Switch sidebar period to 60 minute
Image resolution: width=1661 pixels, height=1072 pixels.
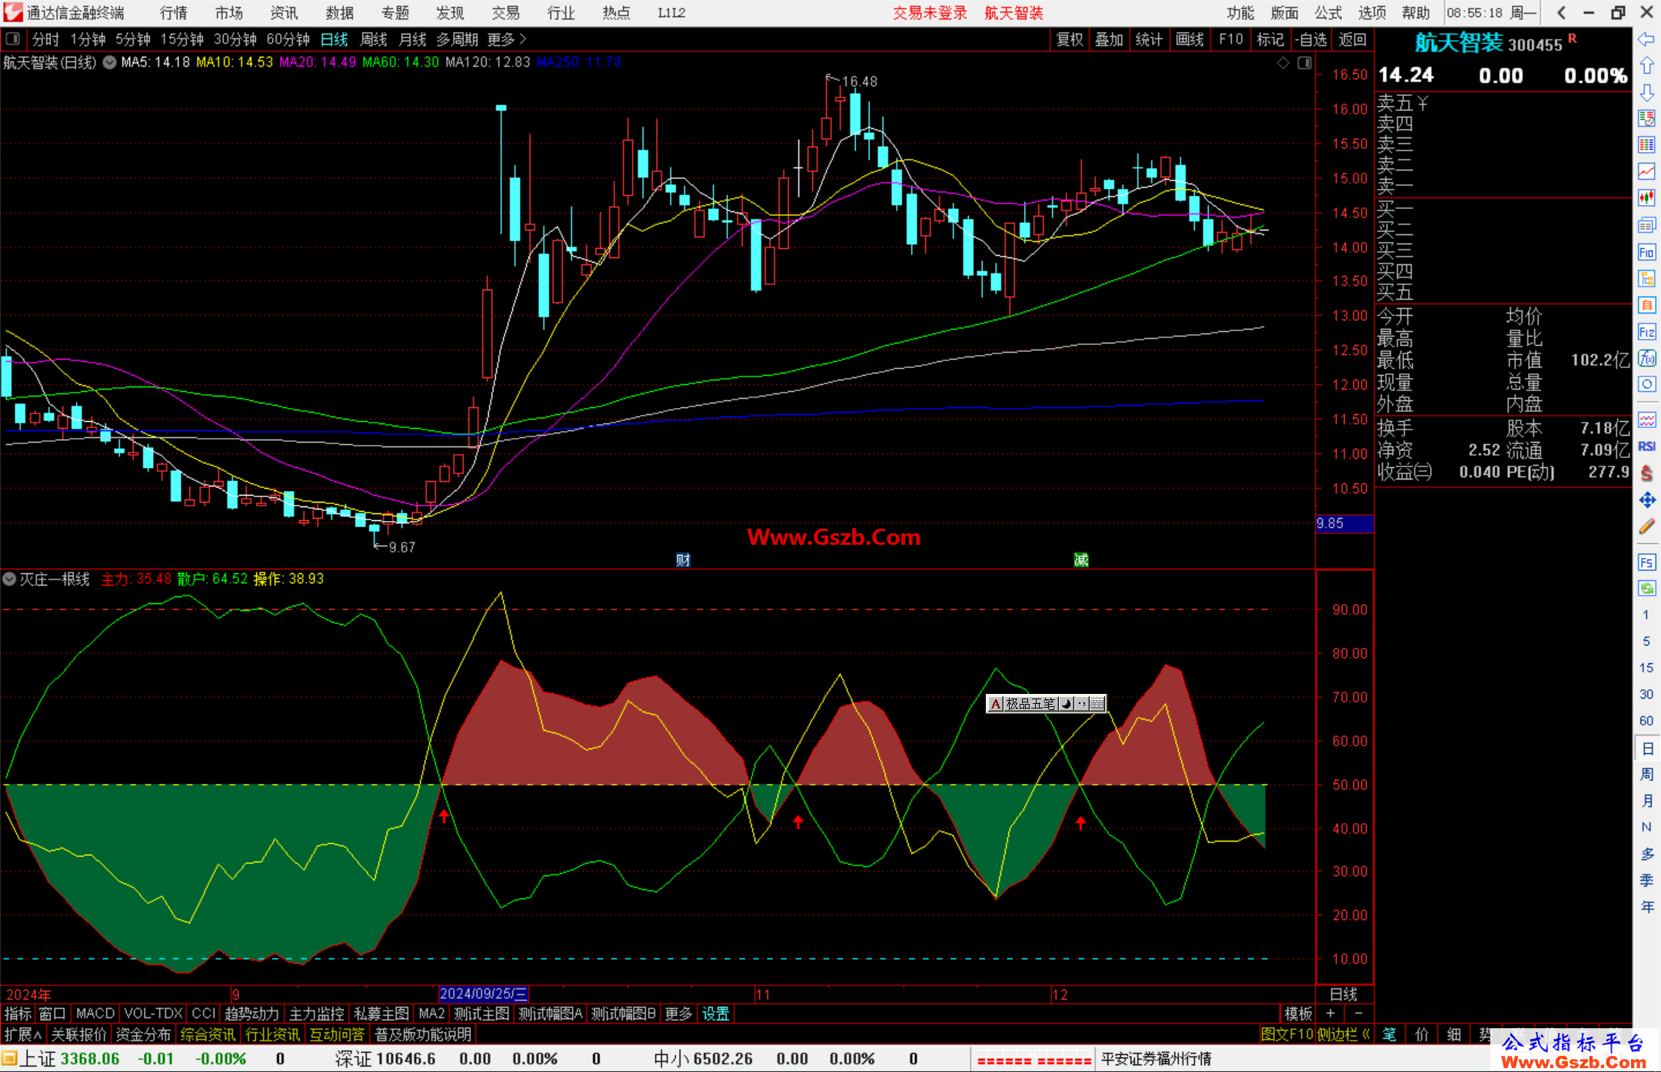coord(1646,721)
